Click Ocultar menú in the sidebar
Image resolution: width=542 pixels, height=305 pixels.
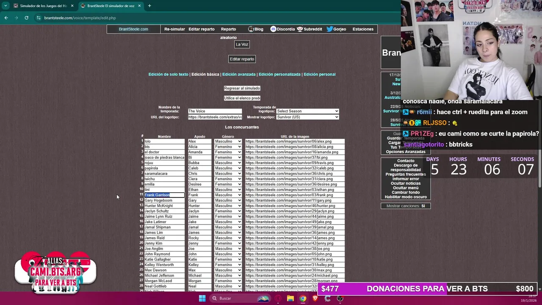pos(406,188)
